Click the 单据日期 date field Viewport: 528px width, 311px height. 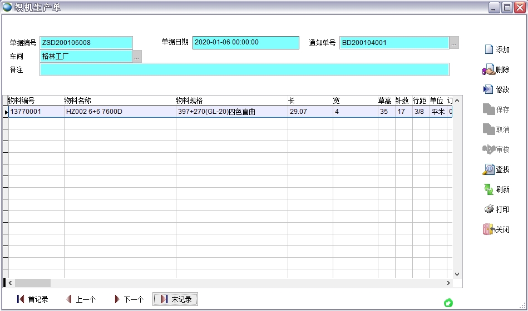(245, 42)
